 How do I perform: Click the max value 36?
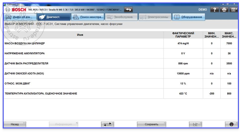[229, 53]
